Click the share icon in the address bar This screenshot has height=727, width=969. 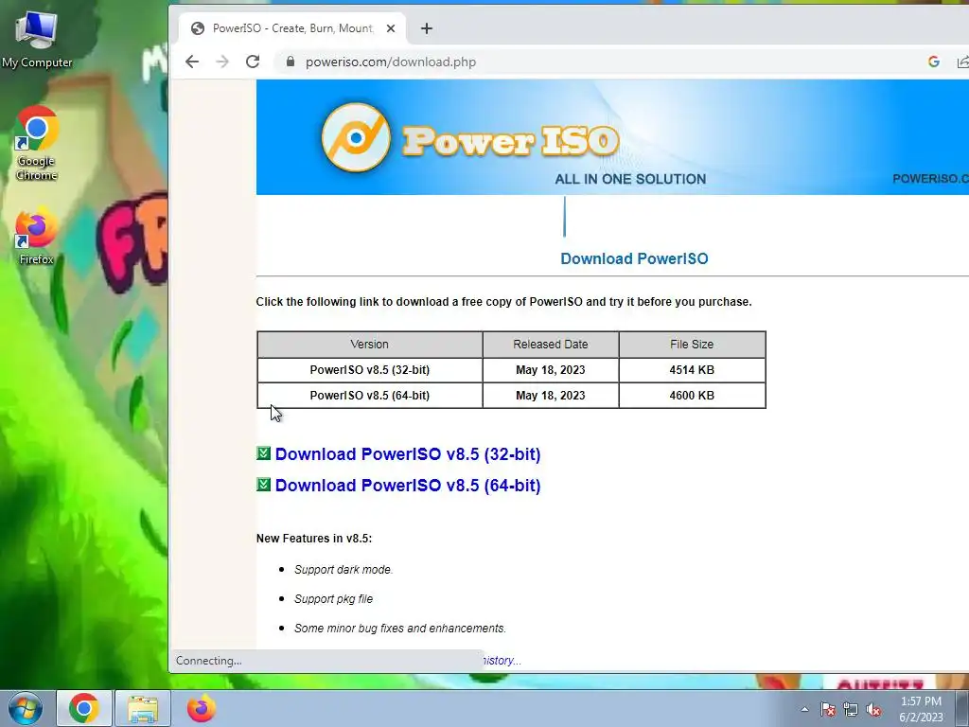(x=962, y=62)
